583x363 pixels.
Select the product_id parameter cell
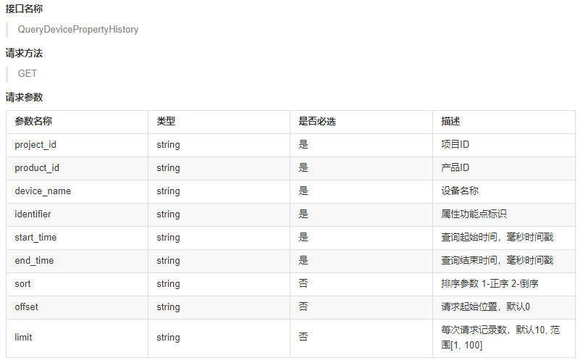click(x=37, y=168)
